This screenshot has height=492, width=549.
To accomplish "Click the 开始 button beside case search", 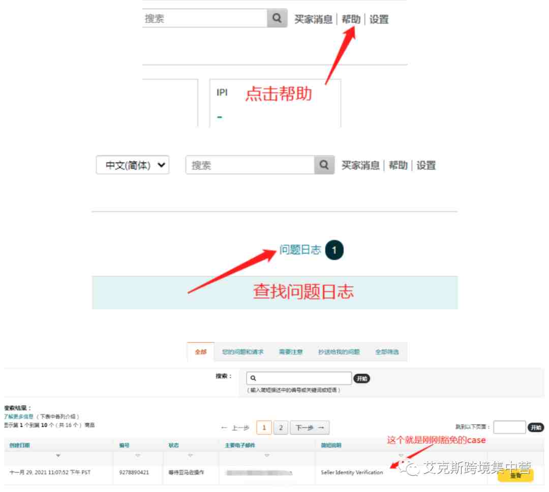I will pos(362,379).
